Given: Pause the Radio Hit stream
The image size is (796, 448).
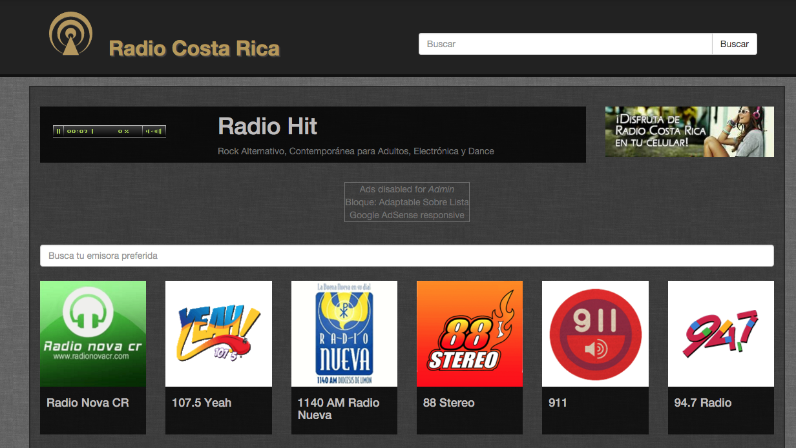Looking at the screenshot, I should [x=58, y=132].
